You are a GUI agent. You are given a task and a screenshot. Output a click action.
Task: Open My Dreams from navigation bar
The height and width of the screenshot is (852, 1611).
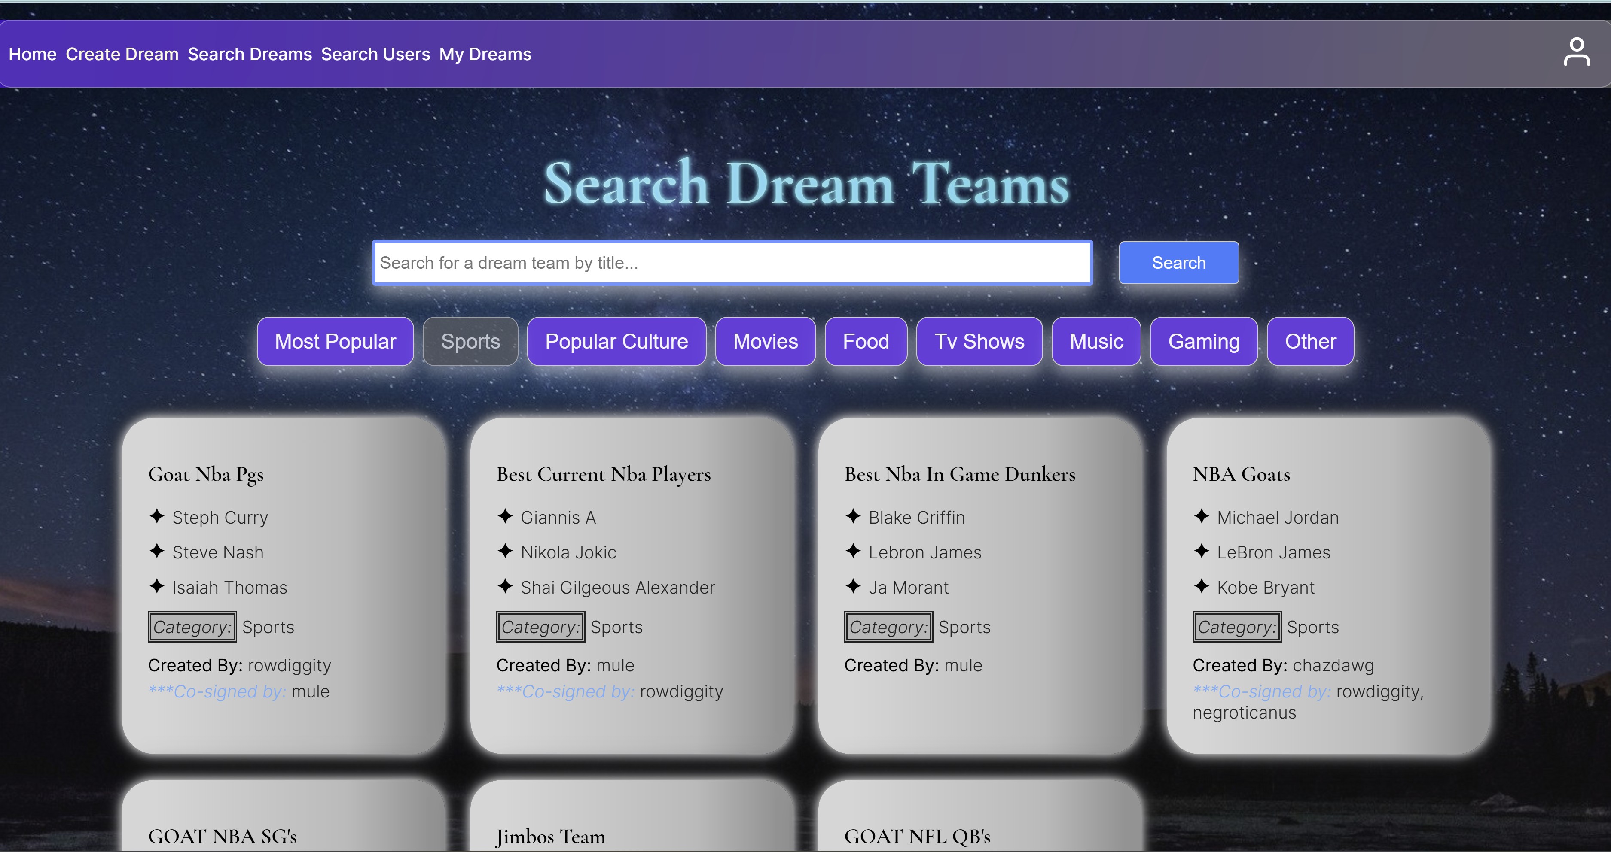pos(485,55)
